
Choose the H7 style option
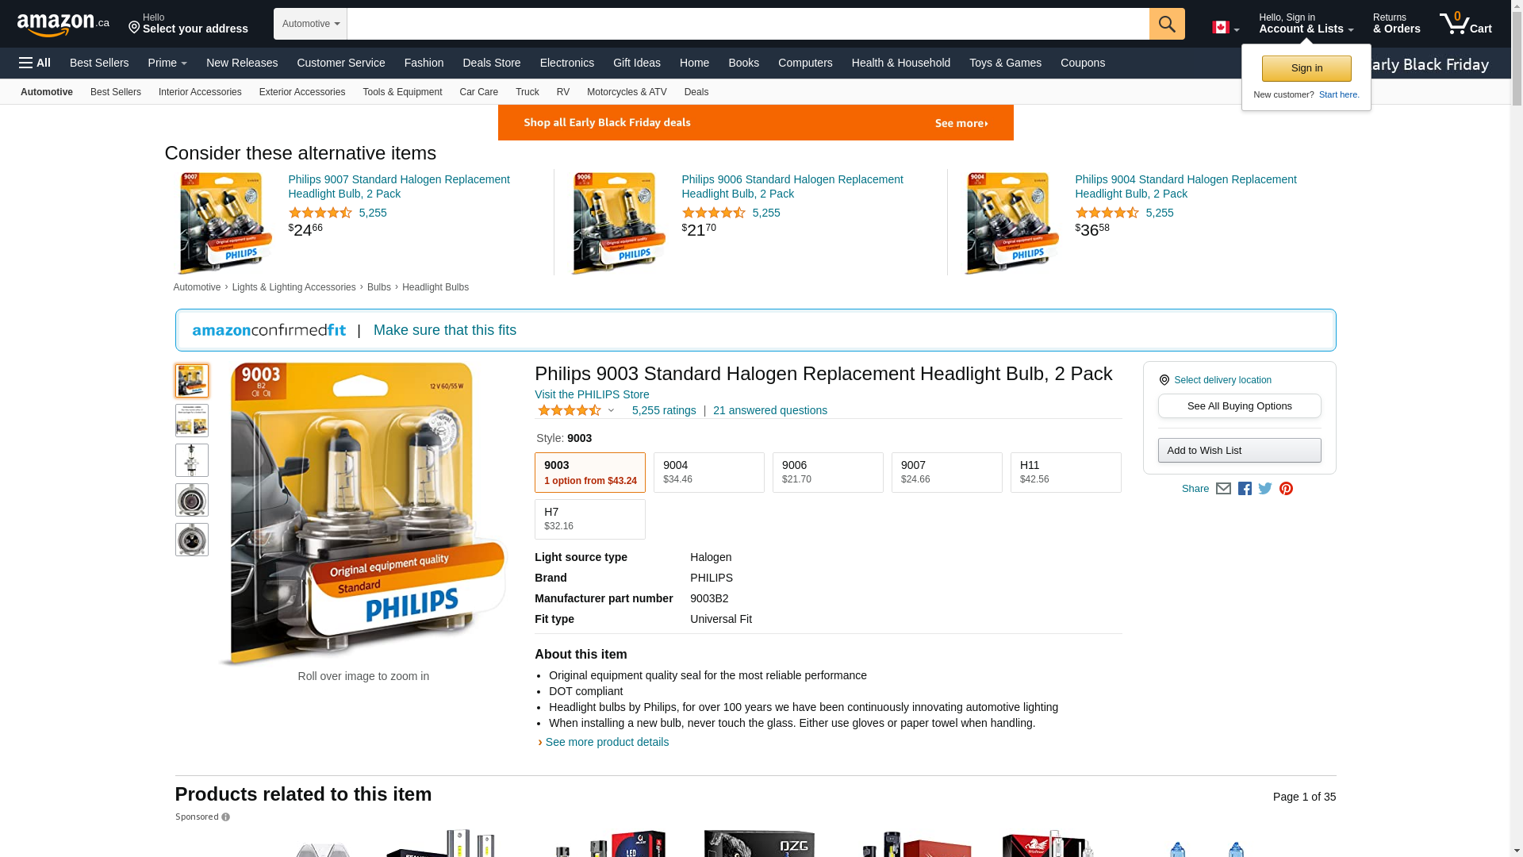(590, 519)
